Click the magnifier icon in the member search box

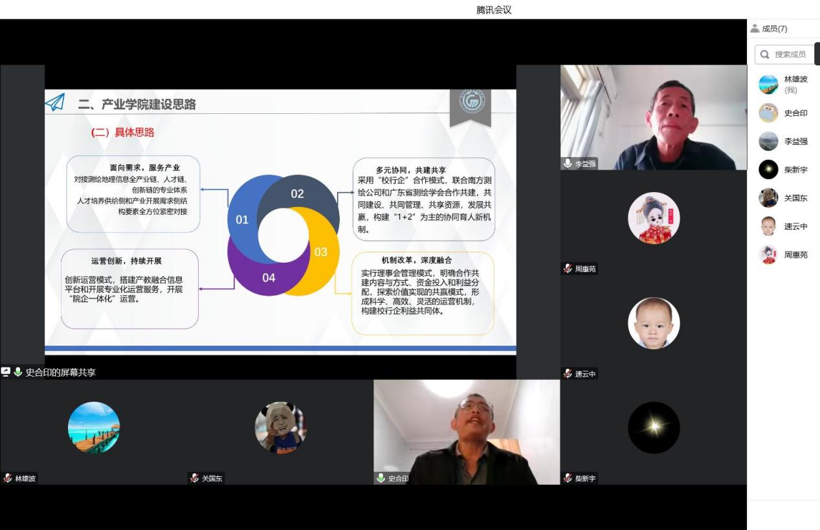(x=765, y=54)
